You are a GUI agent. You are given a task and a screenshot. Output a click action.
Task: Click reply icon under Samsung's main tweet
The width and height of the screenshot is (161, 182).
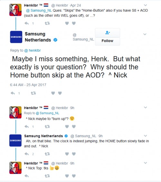point(13,93)
